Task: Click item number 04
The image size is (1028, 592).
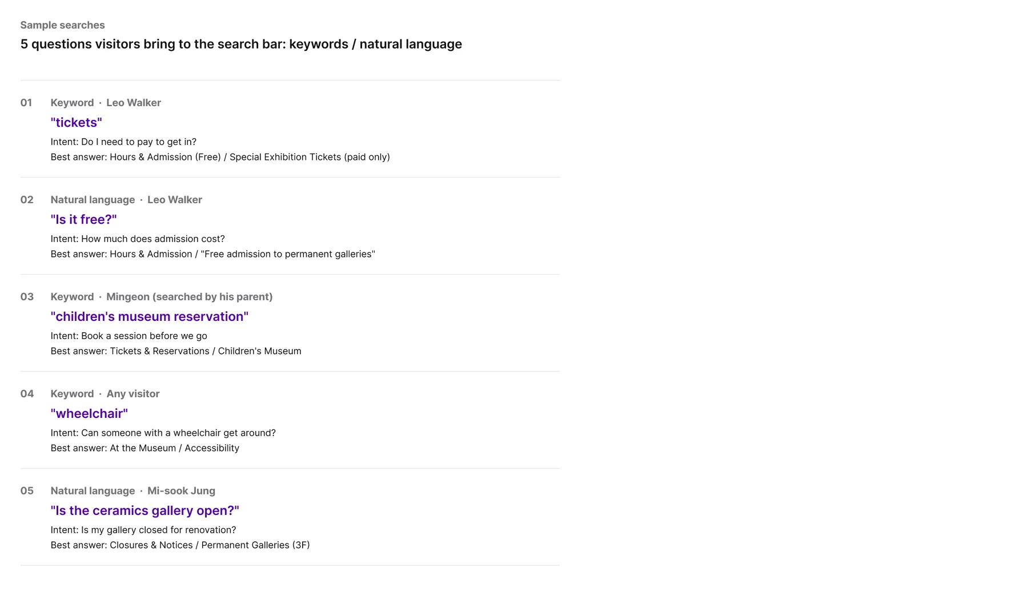Action: 27,394
